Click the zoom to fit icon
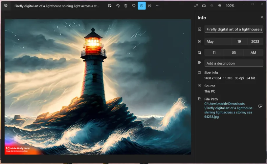Screen dimensions: 267x164 pos(204,6)
